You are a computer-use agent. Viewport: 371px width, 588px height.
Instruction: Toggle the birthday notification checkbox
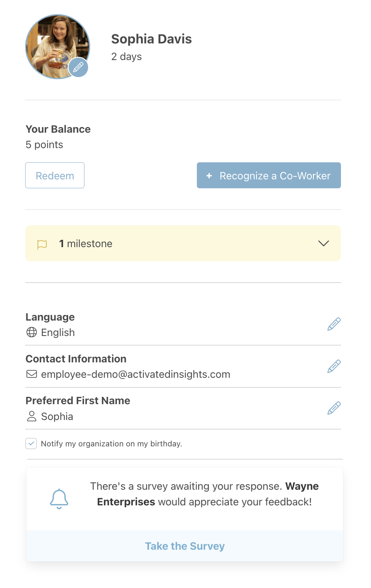pyautogui.click(x=31, y=444)
